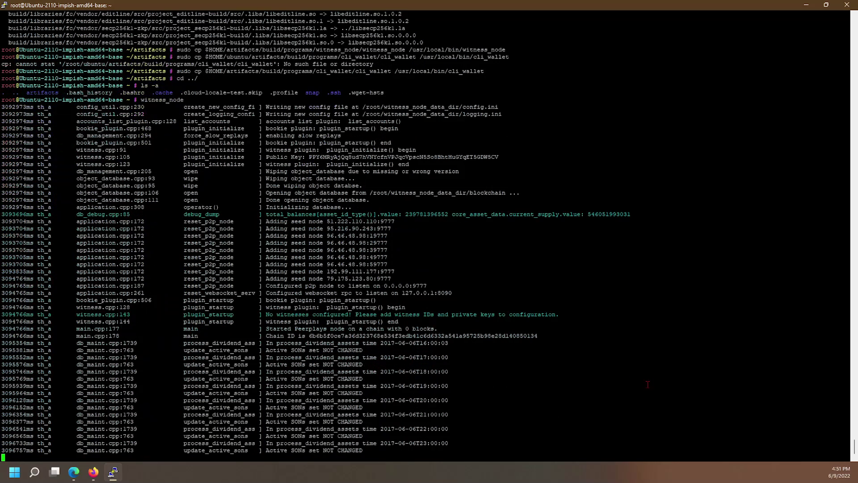Click 'Configured p2p node to listen on 0.0.0.0:9777'
The width and height of the screenshot is (858, 483).
pyautogui.click(x=346, y=286)
